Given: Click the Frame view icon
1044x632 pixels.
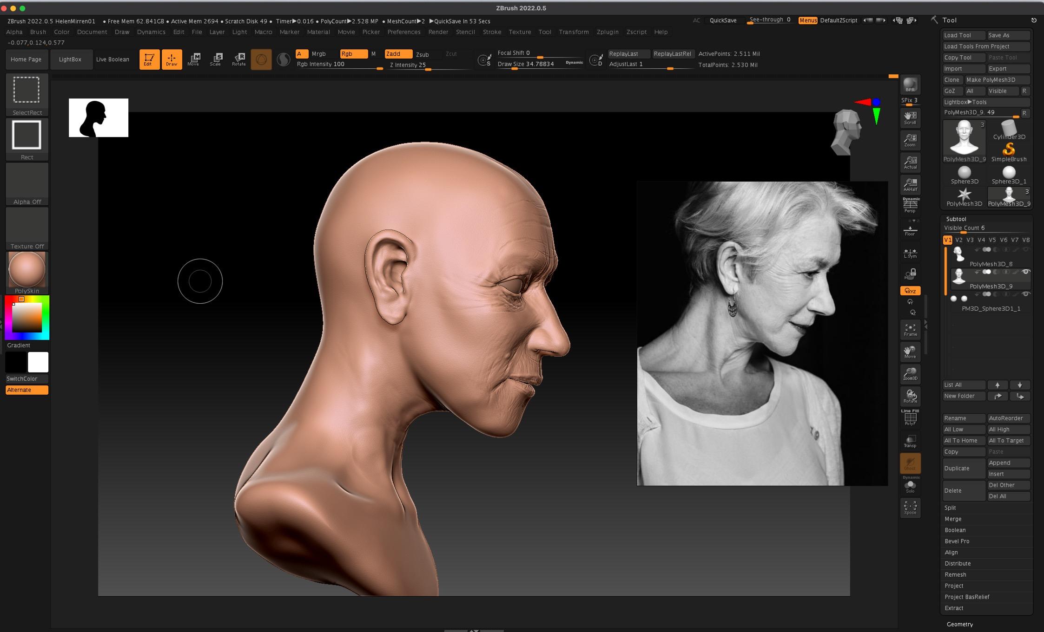Looking at the screenshot, I should coord(910,330).
